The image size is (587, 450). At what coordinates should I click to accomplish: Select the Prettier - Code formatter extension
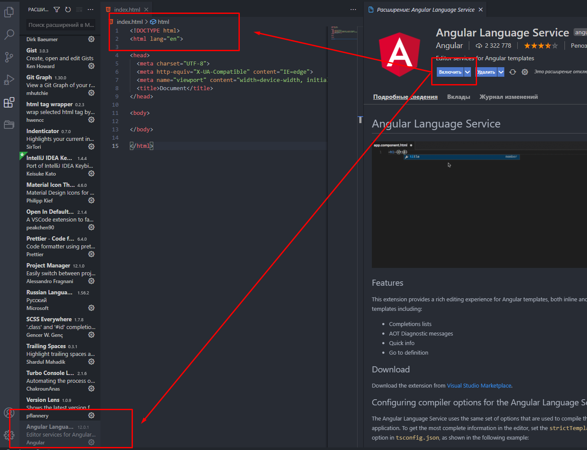(x=60, y=246)
